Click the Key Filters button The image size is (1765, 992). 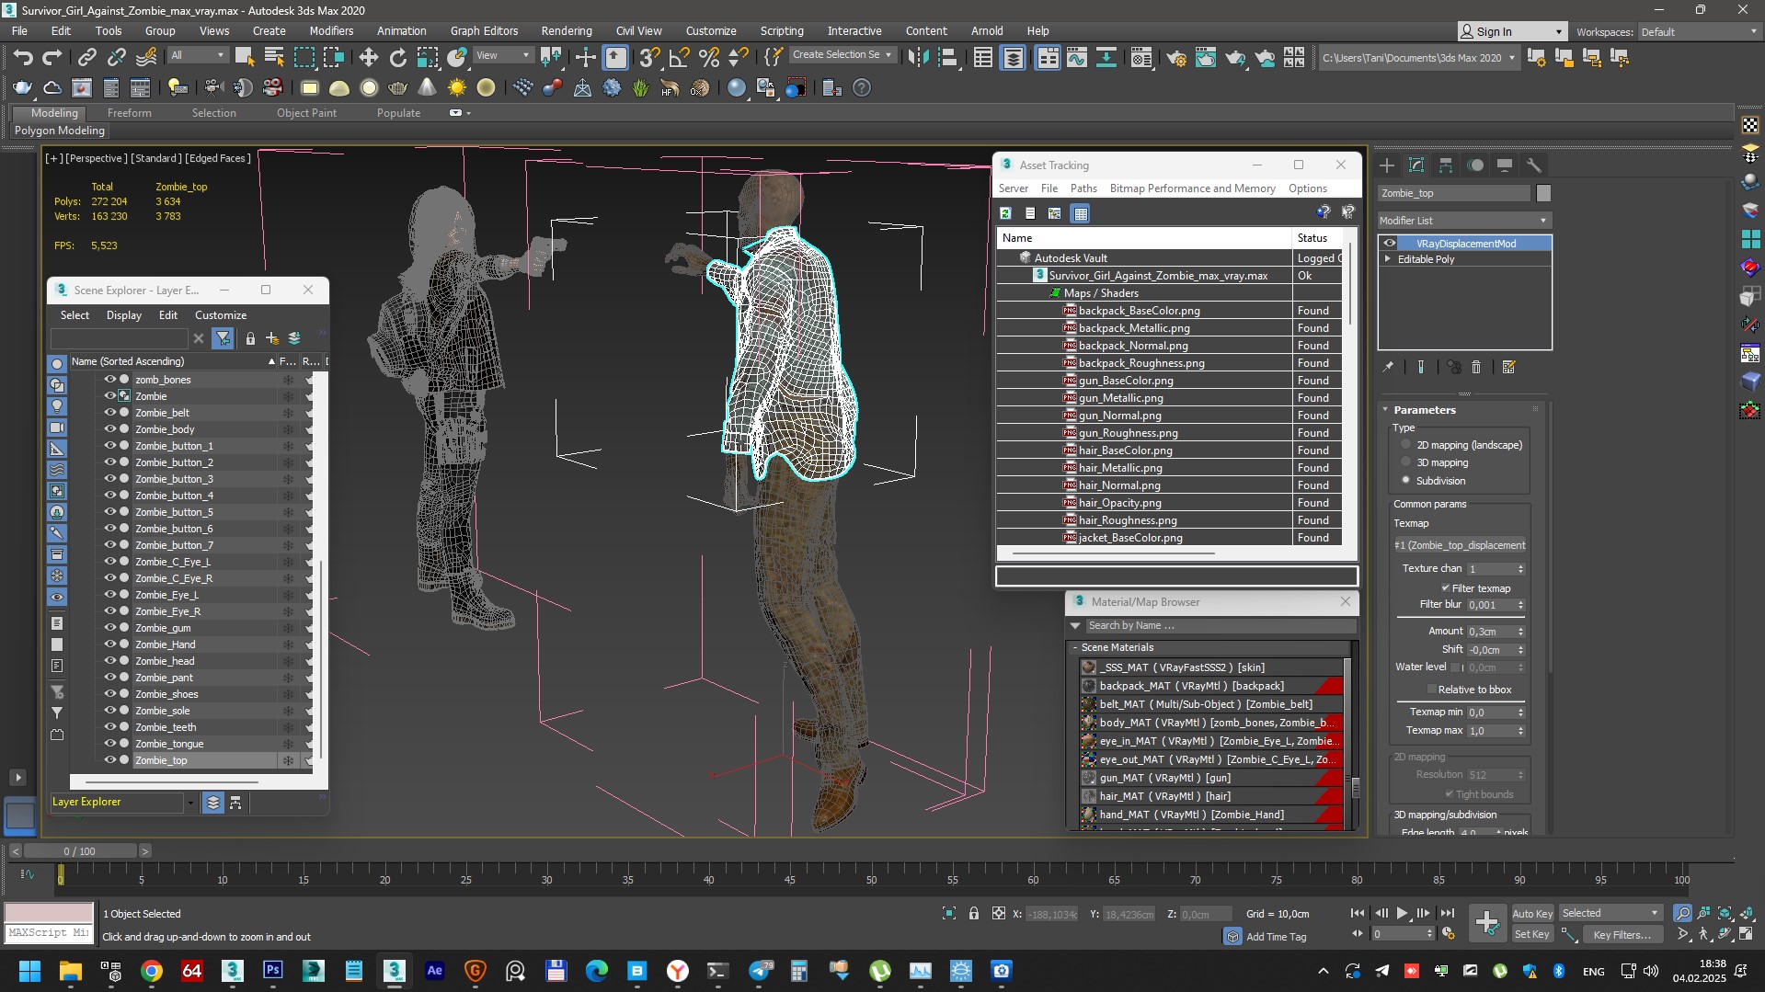pyautogui.click(x=1622, y=934)
